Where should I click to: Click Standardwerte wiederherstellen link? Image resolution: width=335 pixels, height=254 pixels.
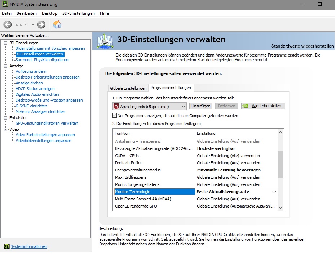click(302, 46)
